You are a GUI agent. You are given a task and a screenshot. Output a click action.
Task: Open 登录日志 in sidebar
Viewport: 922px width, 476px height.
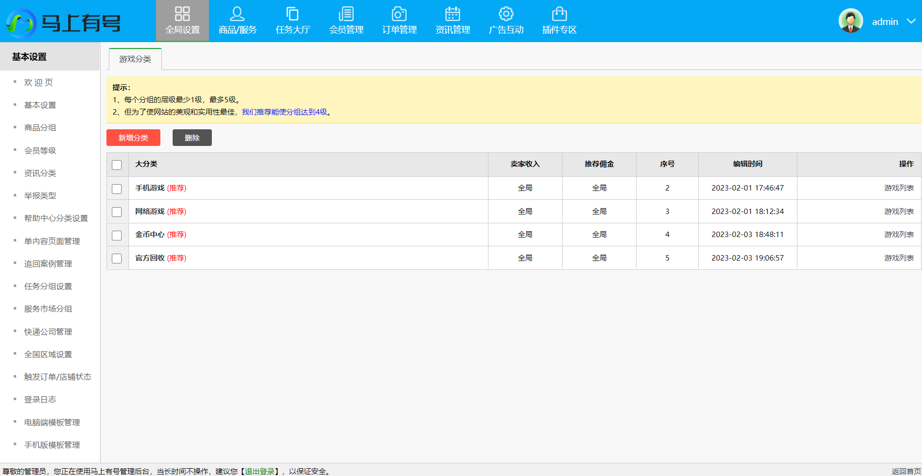pyautogui.click(x=40, y=400)
